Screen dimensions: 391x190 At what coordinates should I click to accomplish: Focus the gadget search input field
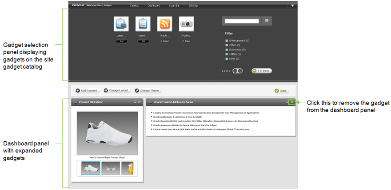(242, 21)
